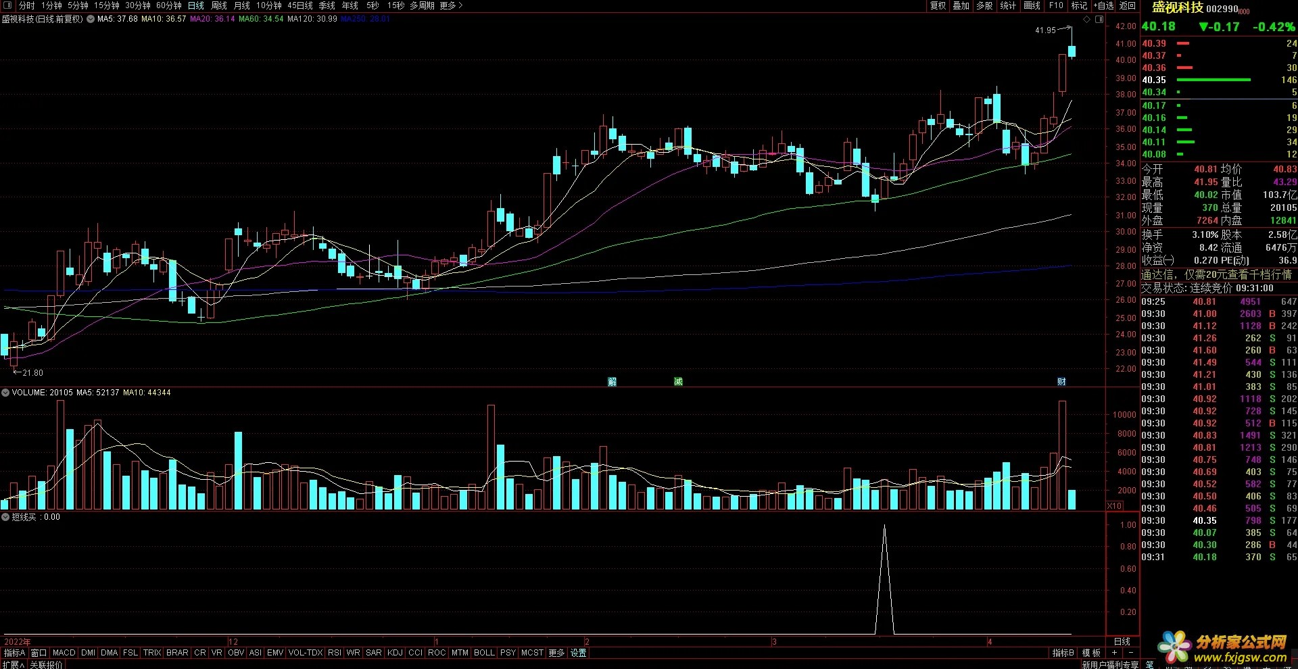Open indicator 设置 settings
Image resolution: width=1298 pixels, height=669 pixels.
click(579, 653)
